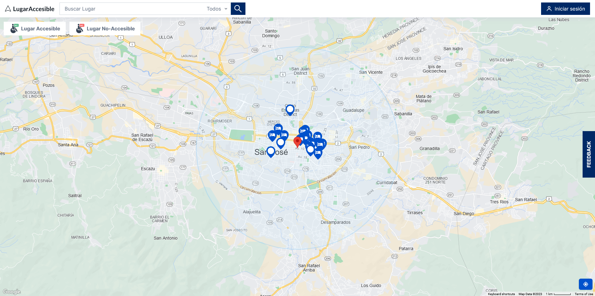Select leftmost bed marker west of downtown
The height and width of the screenshot is (296, 595).
pyautogui.click(x=272, y=136)
